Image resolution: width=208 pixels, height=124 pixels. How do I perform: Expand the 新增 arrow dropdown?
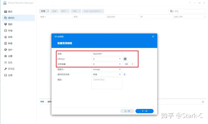tap(48, 11)
